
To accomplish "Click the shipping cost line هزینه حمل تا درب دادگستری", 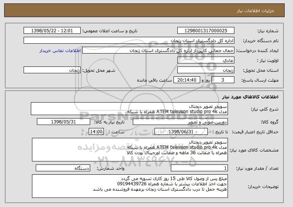I will (x=160, y=189).
